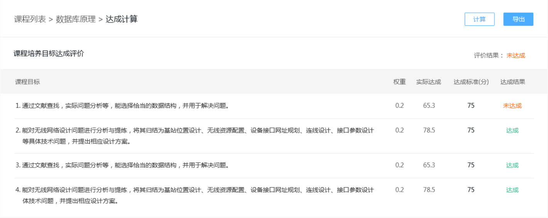548x218 pixels.
Task: Click standard 75 in objective 1 row
Action: click(471, 106)
